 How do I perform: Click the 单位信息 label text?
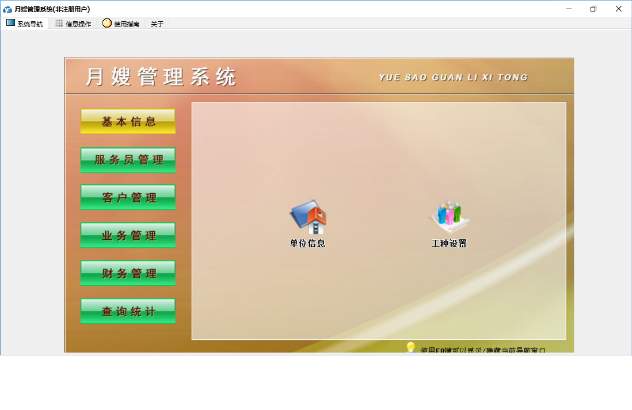point(308,243)
